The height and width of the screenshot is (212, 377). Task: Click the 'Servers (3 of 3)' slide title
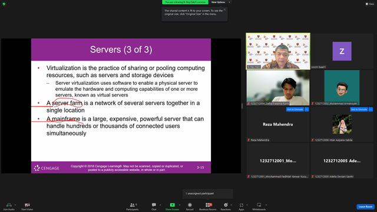(121, 49)
